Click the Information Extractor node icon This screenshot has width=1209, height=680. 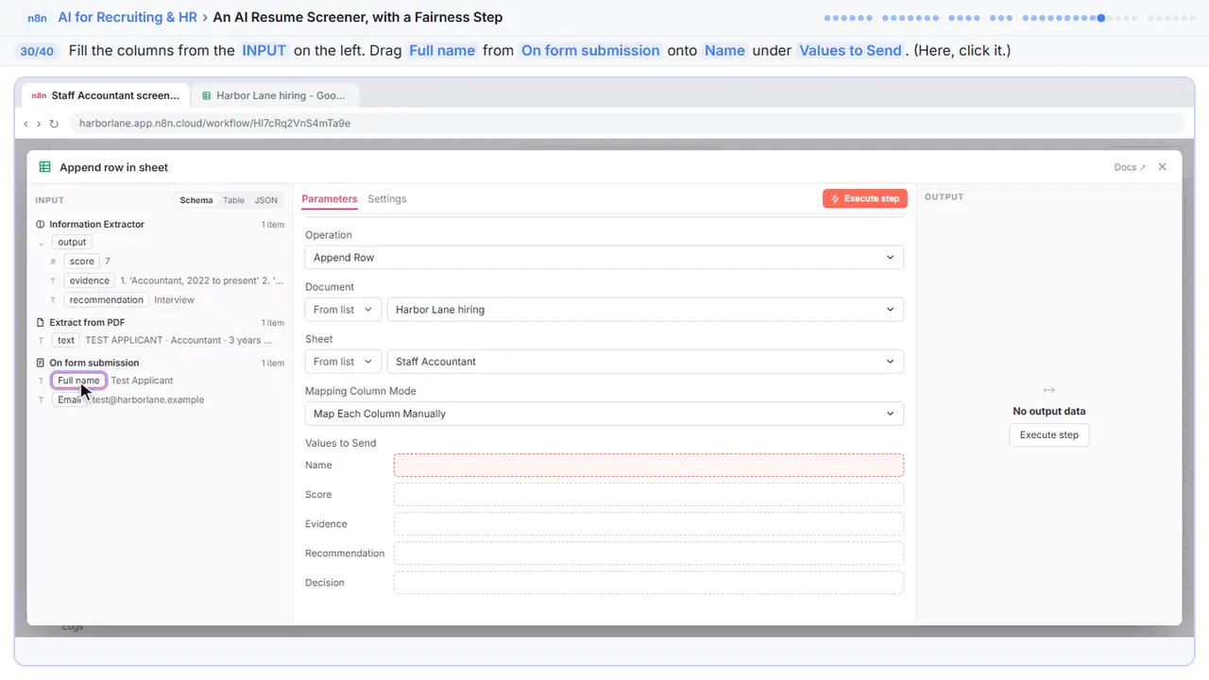[41, 225]
